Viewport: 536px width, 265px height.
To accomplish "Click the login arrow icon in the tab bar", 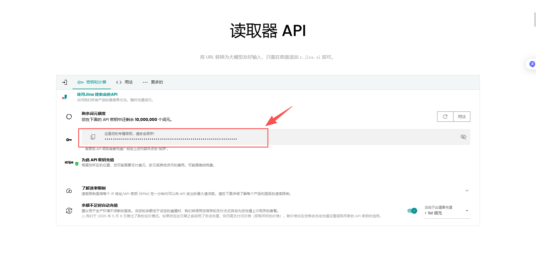I will click(64, 82).
